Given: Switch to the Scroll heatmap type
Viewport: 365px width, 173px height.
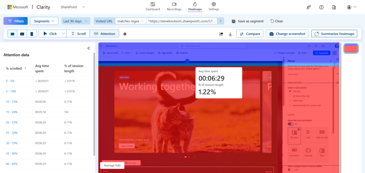Looking at the screenshot, I should (x=78, y=34).
